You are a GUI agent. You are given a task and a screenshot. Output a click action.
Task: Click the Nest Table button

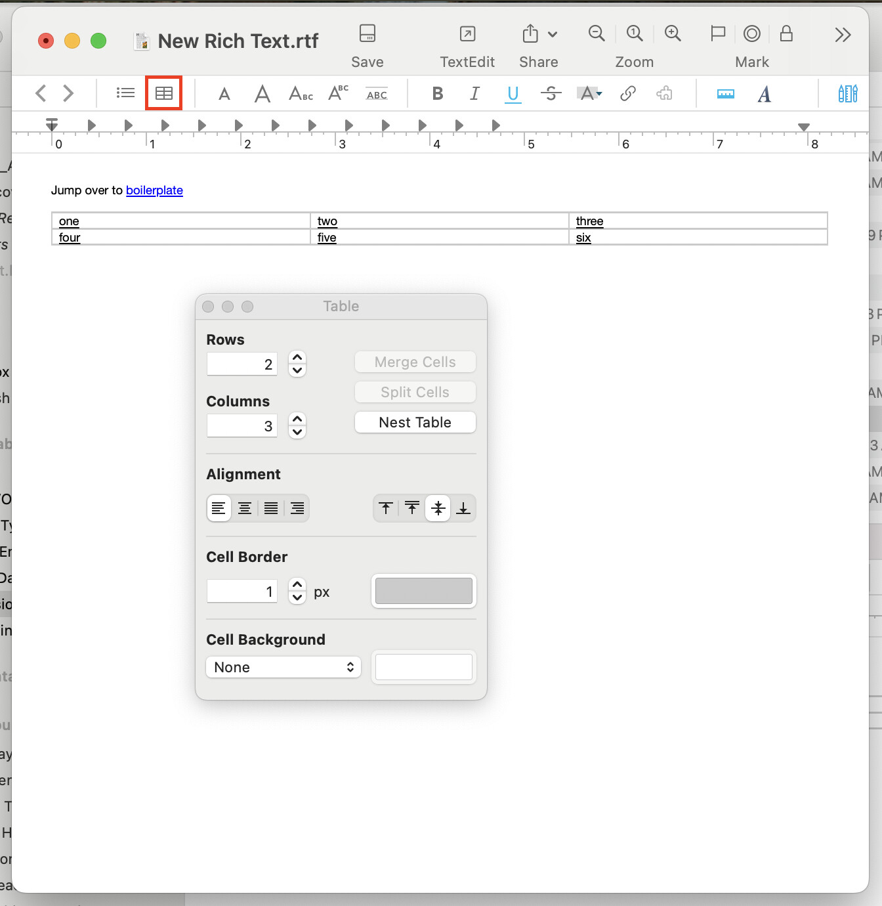(x=415, y=422)
